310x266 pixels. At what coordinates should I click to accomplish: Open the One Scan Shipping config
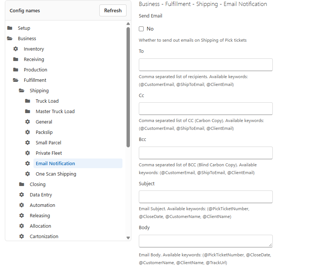56,174
